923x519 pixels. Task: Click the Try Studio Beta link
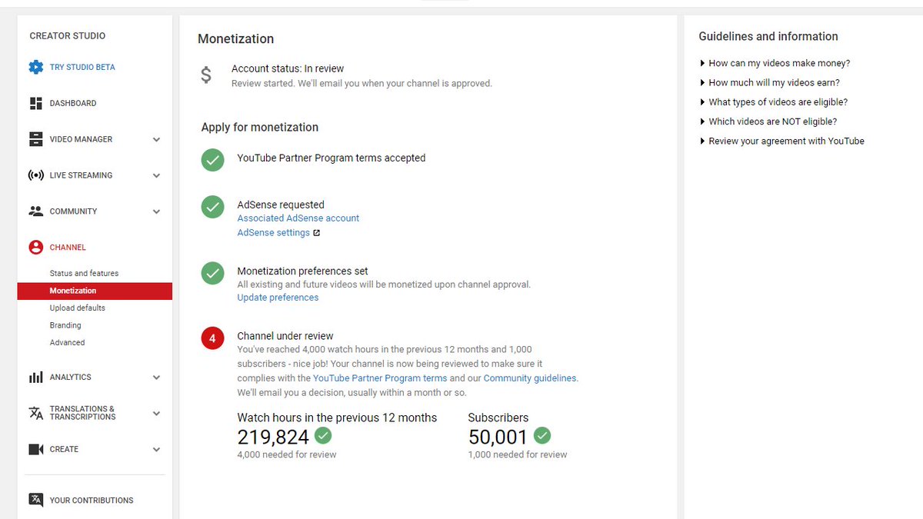tap(82, 67)
